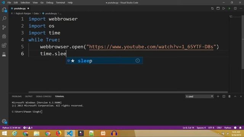Select the Python 3.7.4 64-bit interpreter

(x=11, y=128)
